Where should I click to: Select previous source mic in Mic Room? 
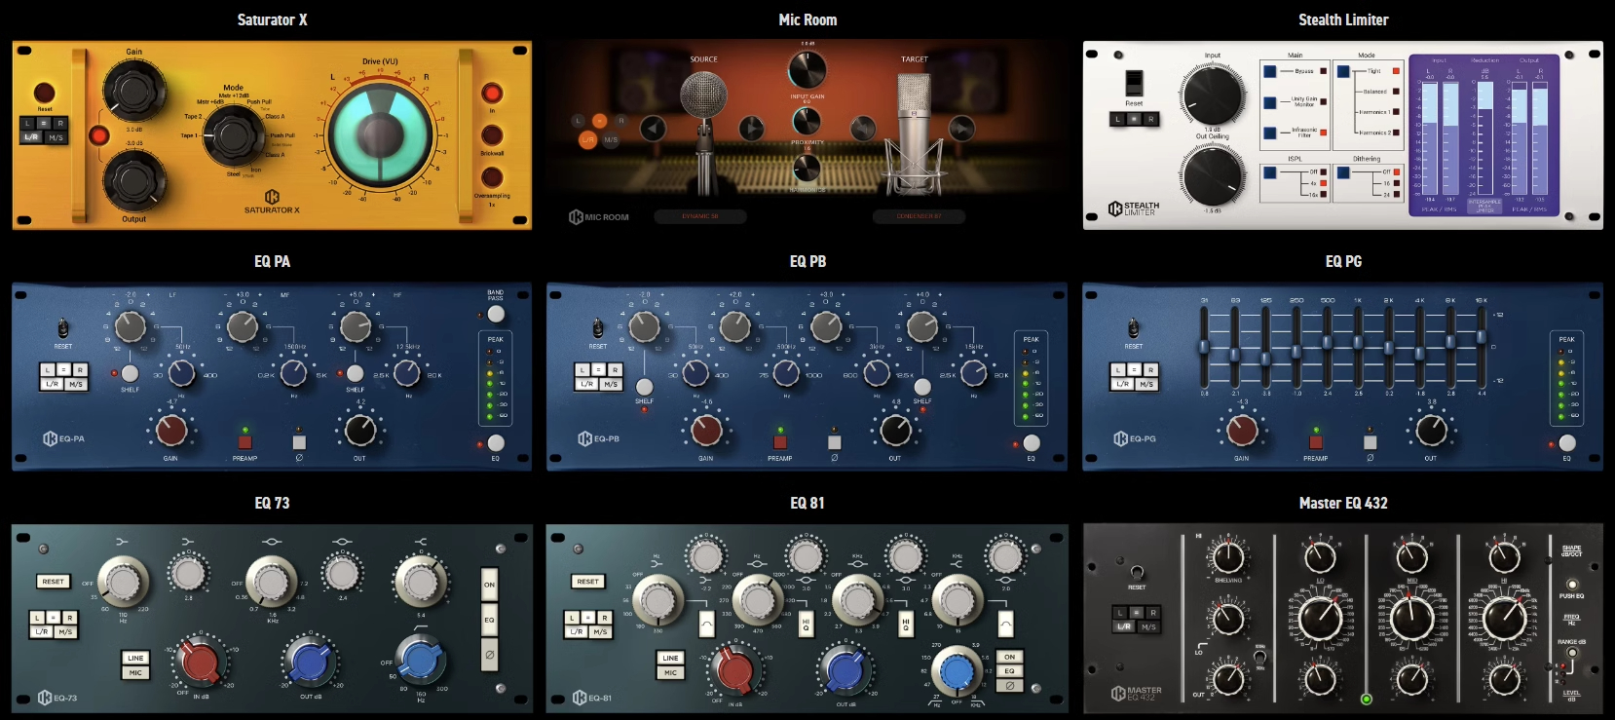point(653,128)
